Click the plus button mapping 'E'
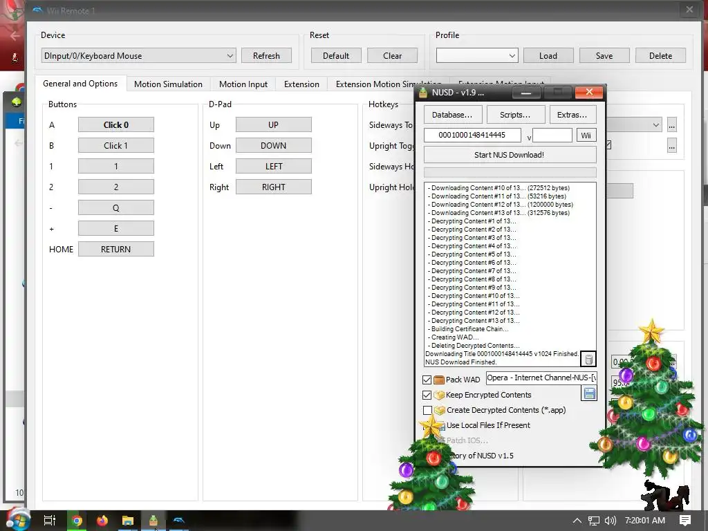 [x=116, y=228]
